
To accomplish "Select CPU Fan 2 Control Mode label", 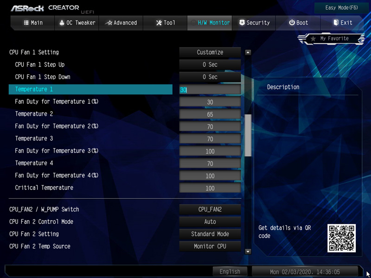I will [41, 222].
